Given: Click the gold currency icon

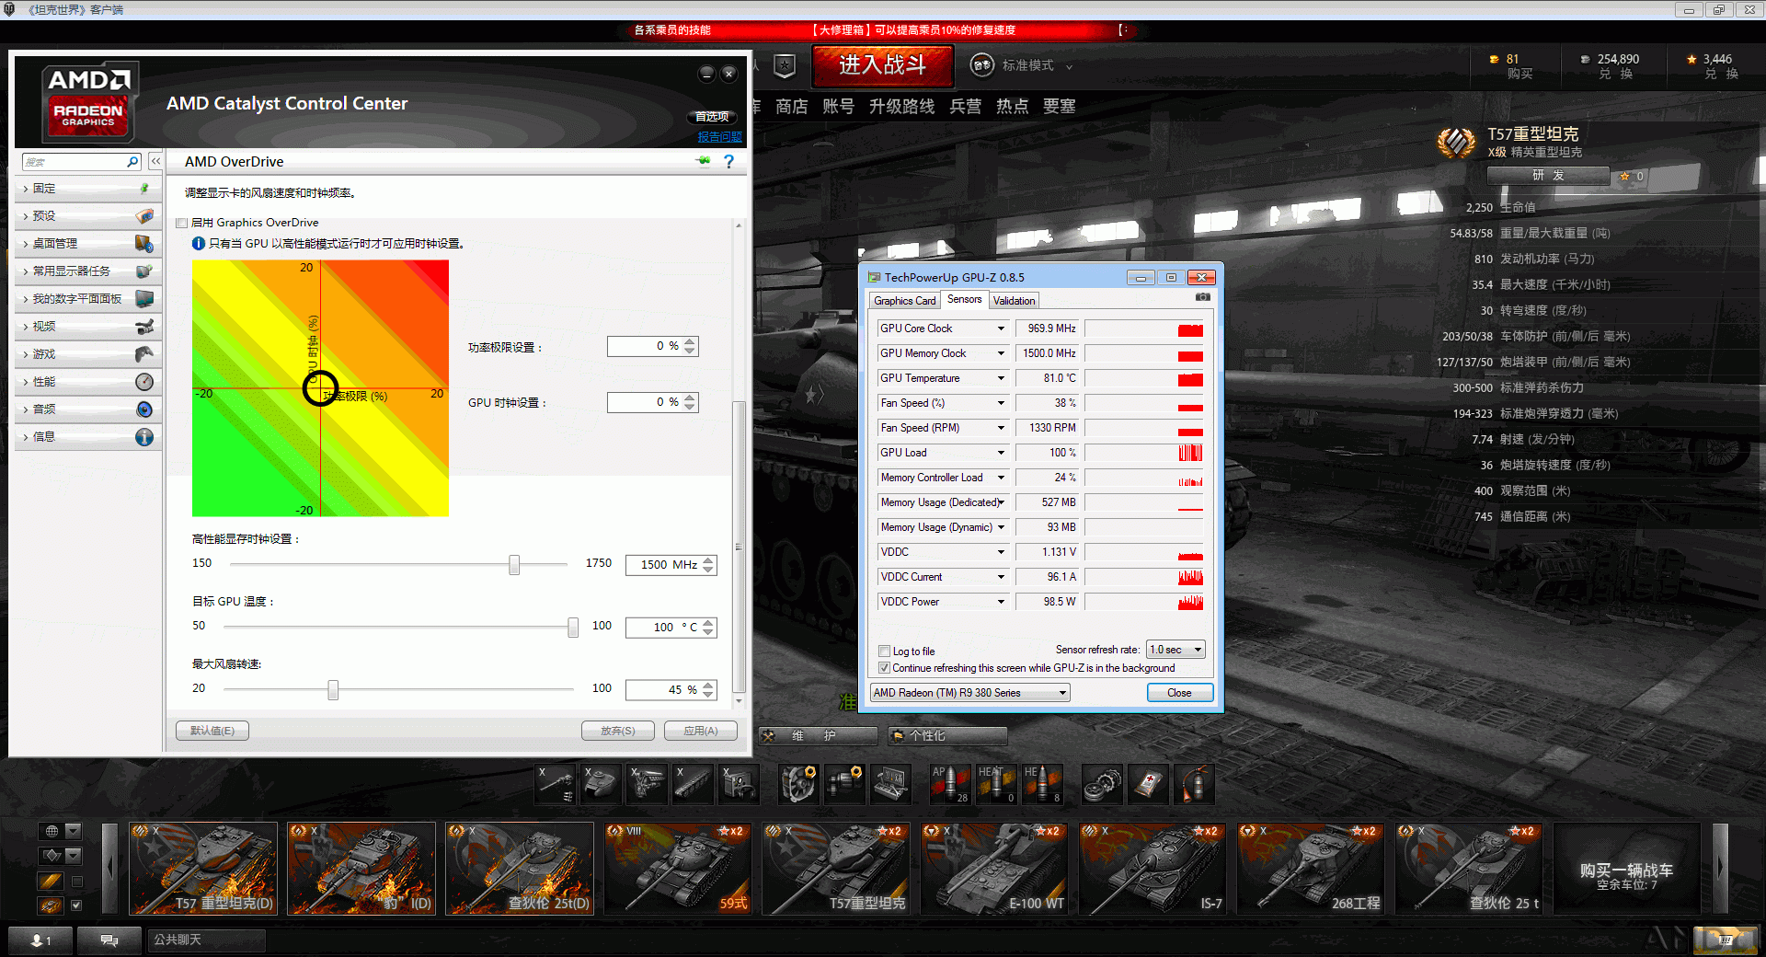Looking at the screenshot, I should click(x=1494, y=59).
